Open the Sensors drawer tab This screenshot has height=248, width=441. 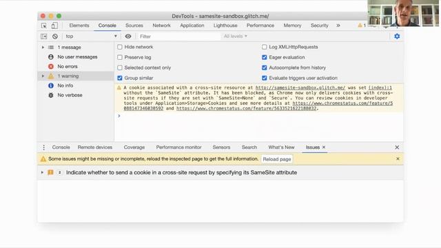221,147
